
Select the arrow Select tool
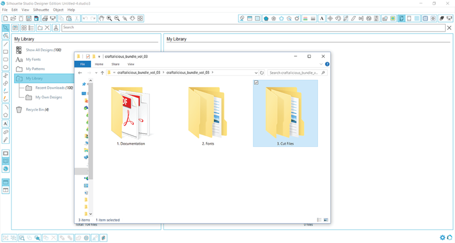pos(5,28)
